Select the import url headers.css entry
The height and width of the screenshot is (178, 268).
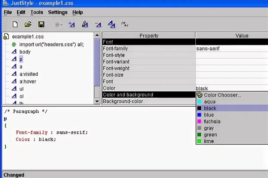click(52, 44)
